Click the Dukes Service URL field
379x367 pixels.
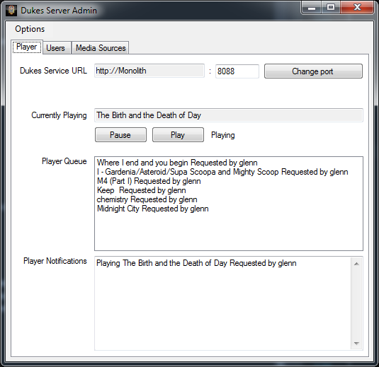pyautogui.click(x=149, y=71)
